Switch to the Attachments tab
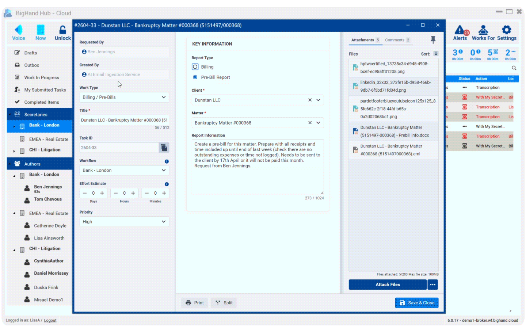The width and height of the screenshot is (526, 336). (x=365, y=40)
